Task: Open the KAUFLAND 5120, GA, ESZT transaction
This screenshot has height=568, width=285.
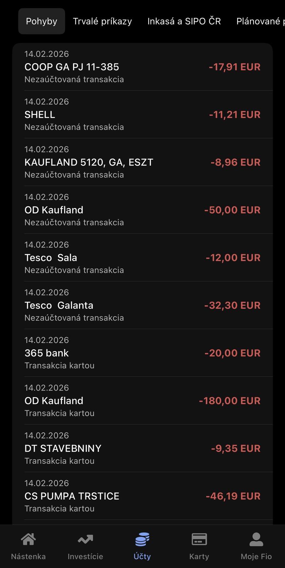Action: 106,162
